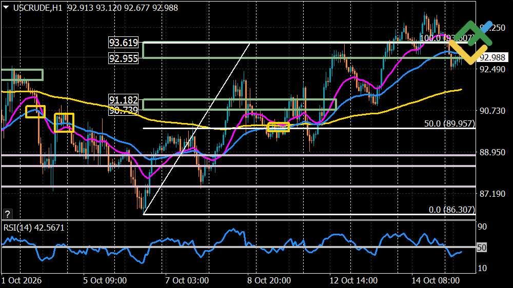Click the OHLC values 92.913 93.120 92.677 92.988

click(123, 8)
